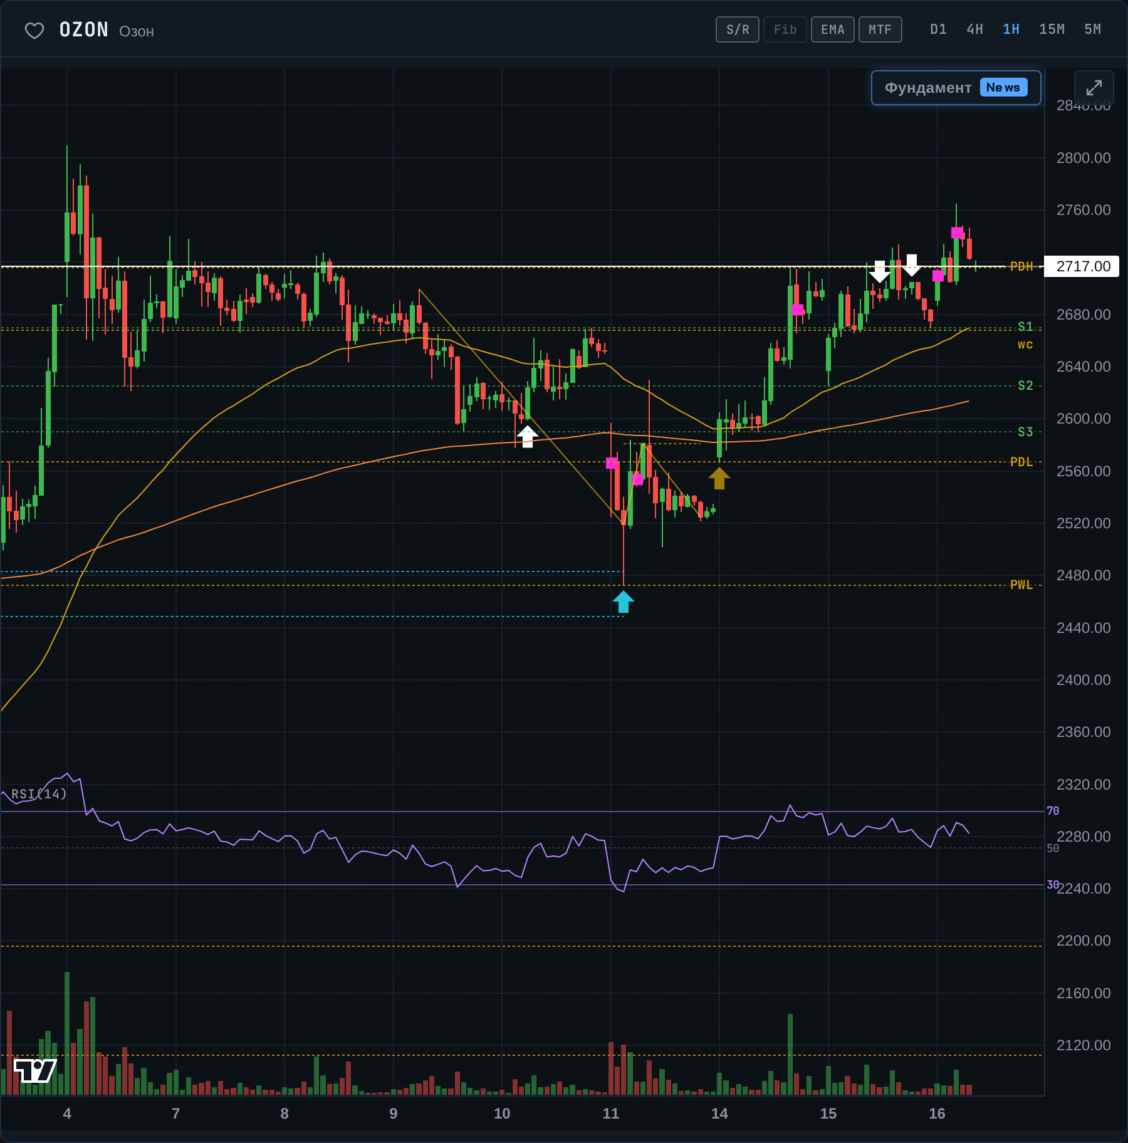
Task: Switch to the D1 timeframe
Action: (x=938, y=29)
